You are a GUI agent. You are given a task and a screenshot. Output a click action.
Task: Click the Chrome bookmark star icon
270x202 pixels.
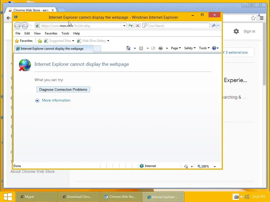pos(253,18)
